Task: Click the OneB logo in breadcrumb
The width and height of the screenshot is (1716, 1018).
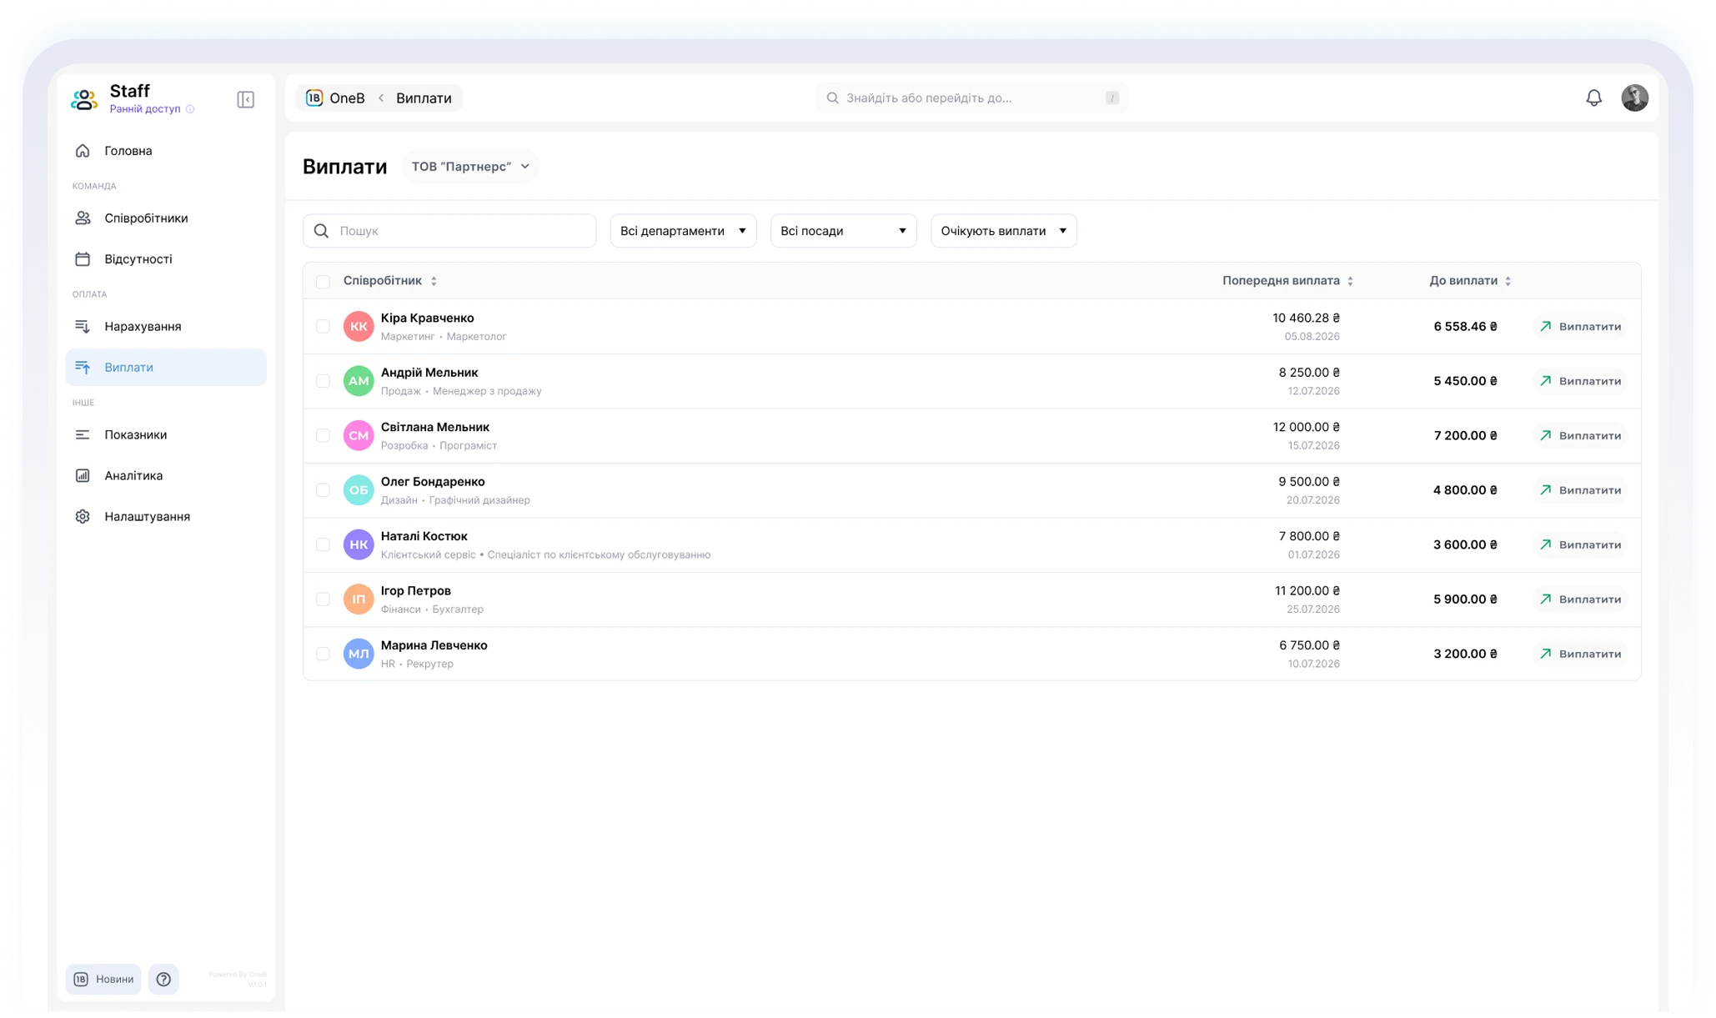Action: 314,98
